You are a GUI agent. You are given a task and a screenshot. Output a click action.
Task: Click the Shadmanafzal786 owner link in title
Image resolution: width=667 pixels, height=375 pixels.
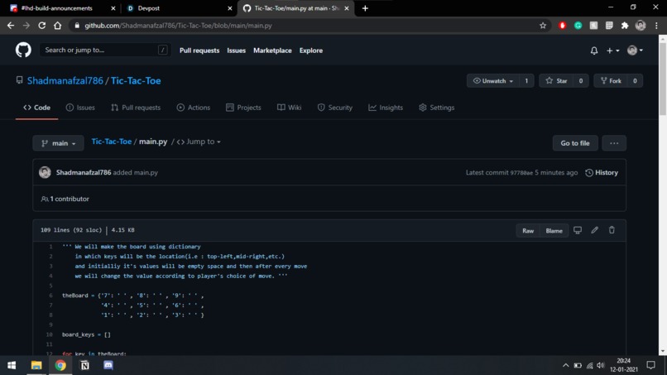[x=65, y=81]
